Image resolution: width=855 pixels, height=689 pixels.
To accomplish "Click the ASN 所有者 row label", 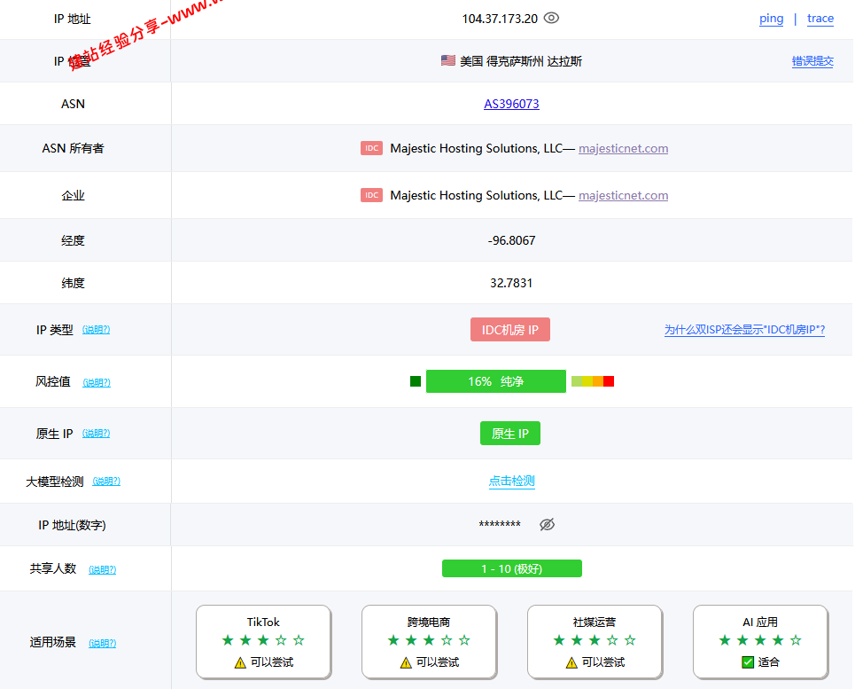I will coord(73,148).
